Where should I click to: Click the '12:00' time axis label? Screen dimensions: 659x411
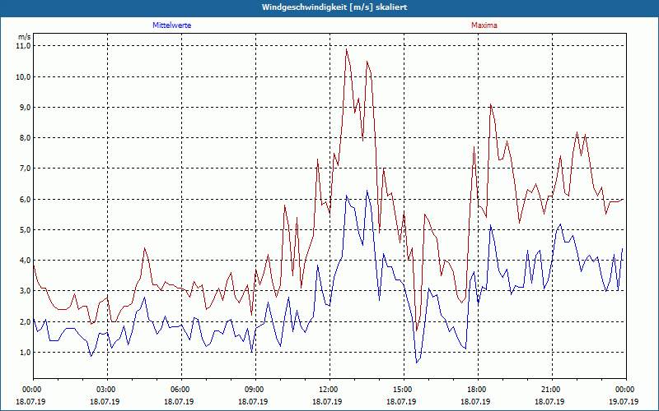click(330, 390)
